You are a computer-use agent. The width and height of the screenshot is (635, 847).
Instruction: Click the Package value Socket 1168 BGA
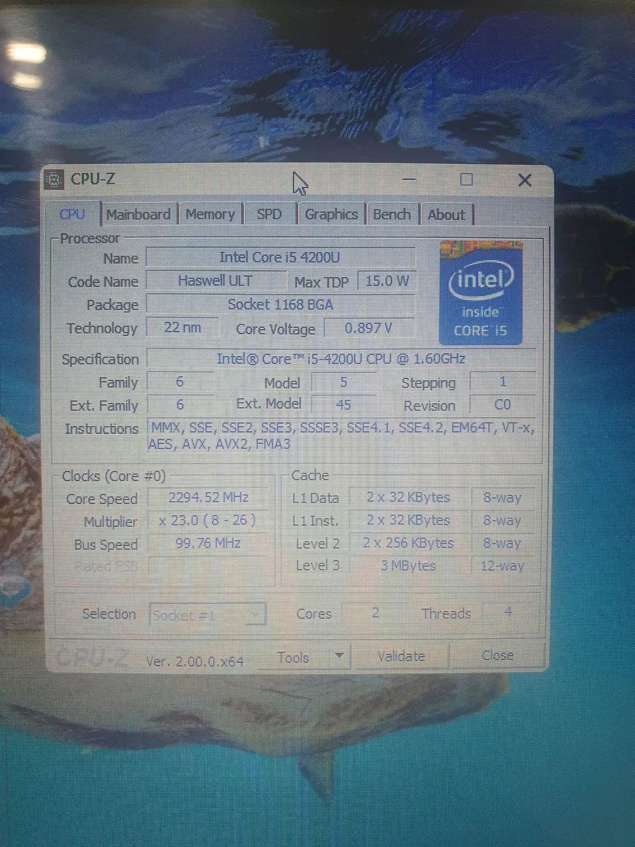(x=280, y=304)
